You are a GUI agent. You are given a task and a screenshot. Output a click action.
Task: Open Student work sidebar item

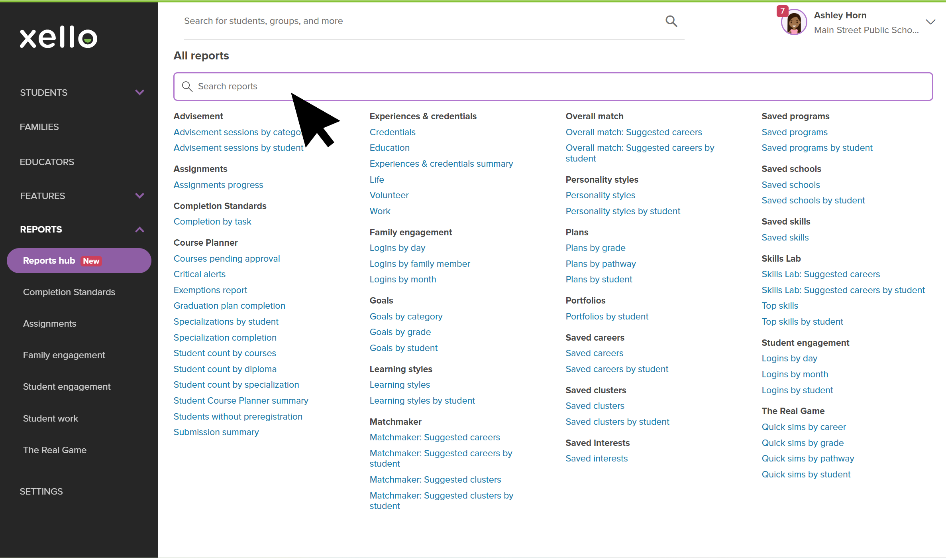point(51,418)
